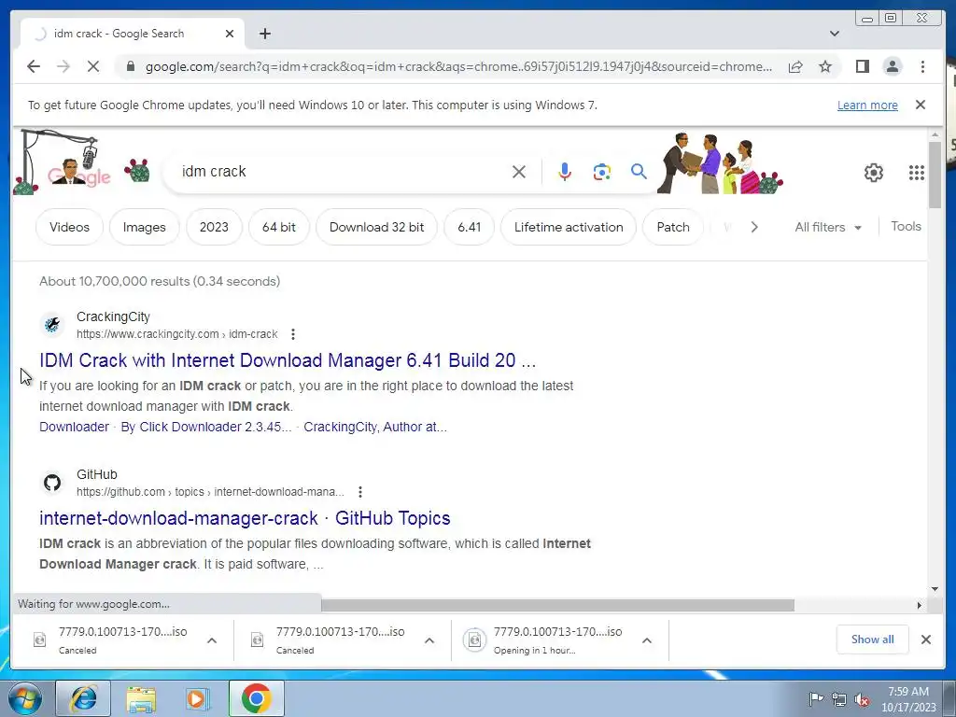Select the Lifetime activation chip
This screenshot has height=717, width=956.
click(569, 227)
